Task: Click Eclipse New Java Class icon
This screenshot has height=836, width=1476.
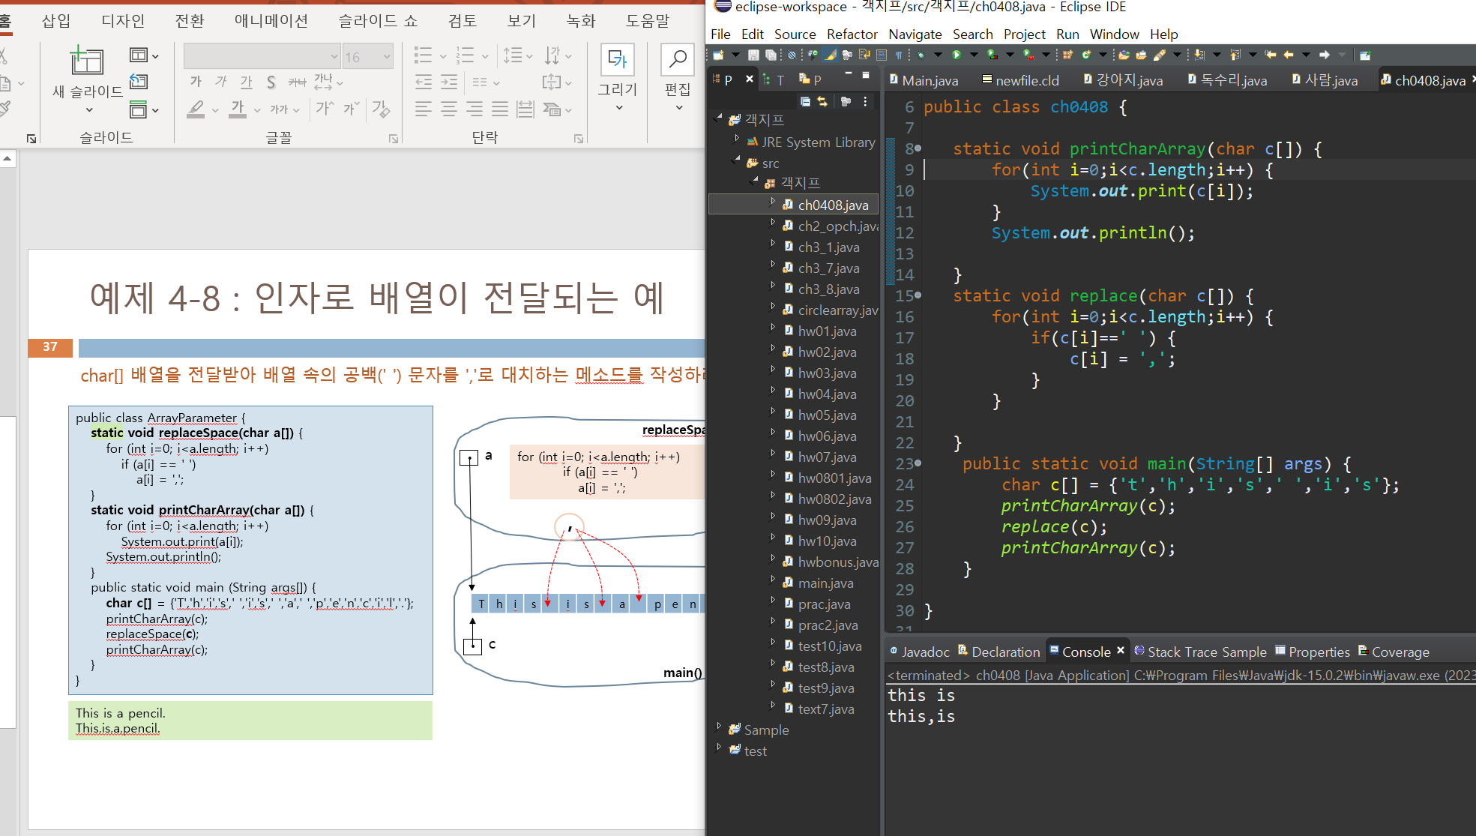Action: [x=1085, y=55]
